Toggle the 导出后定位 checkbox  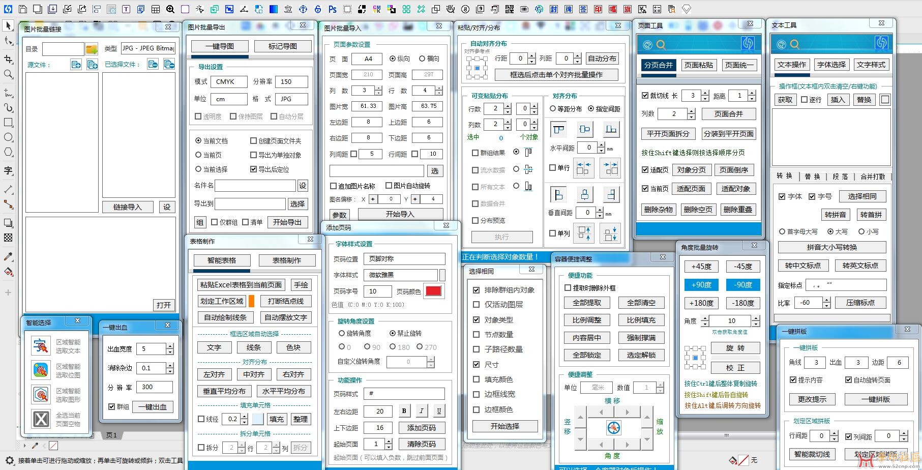[253, 169]
